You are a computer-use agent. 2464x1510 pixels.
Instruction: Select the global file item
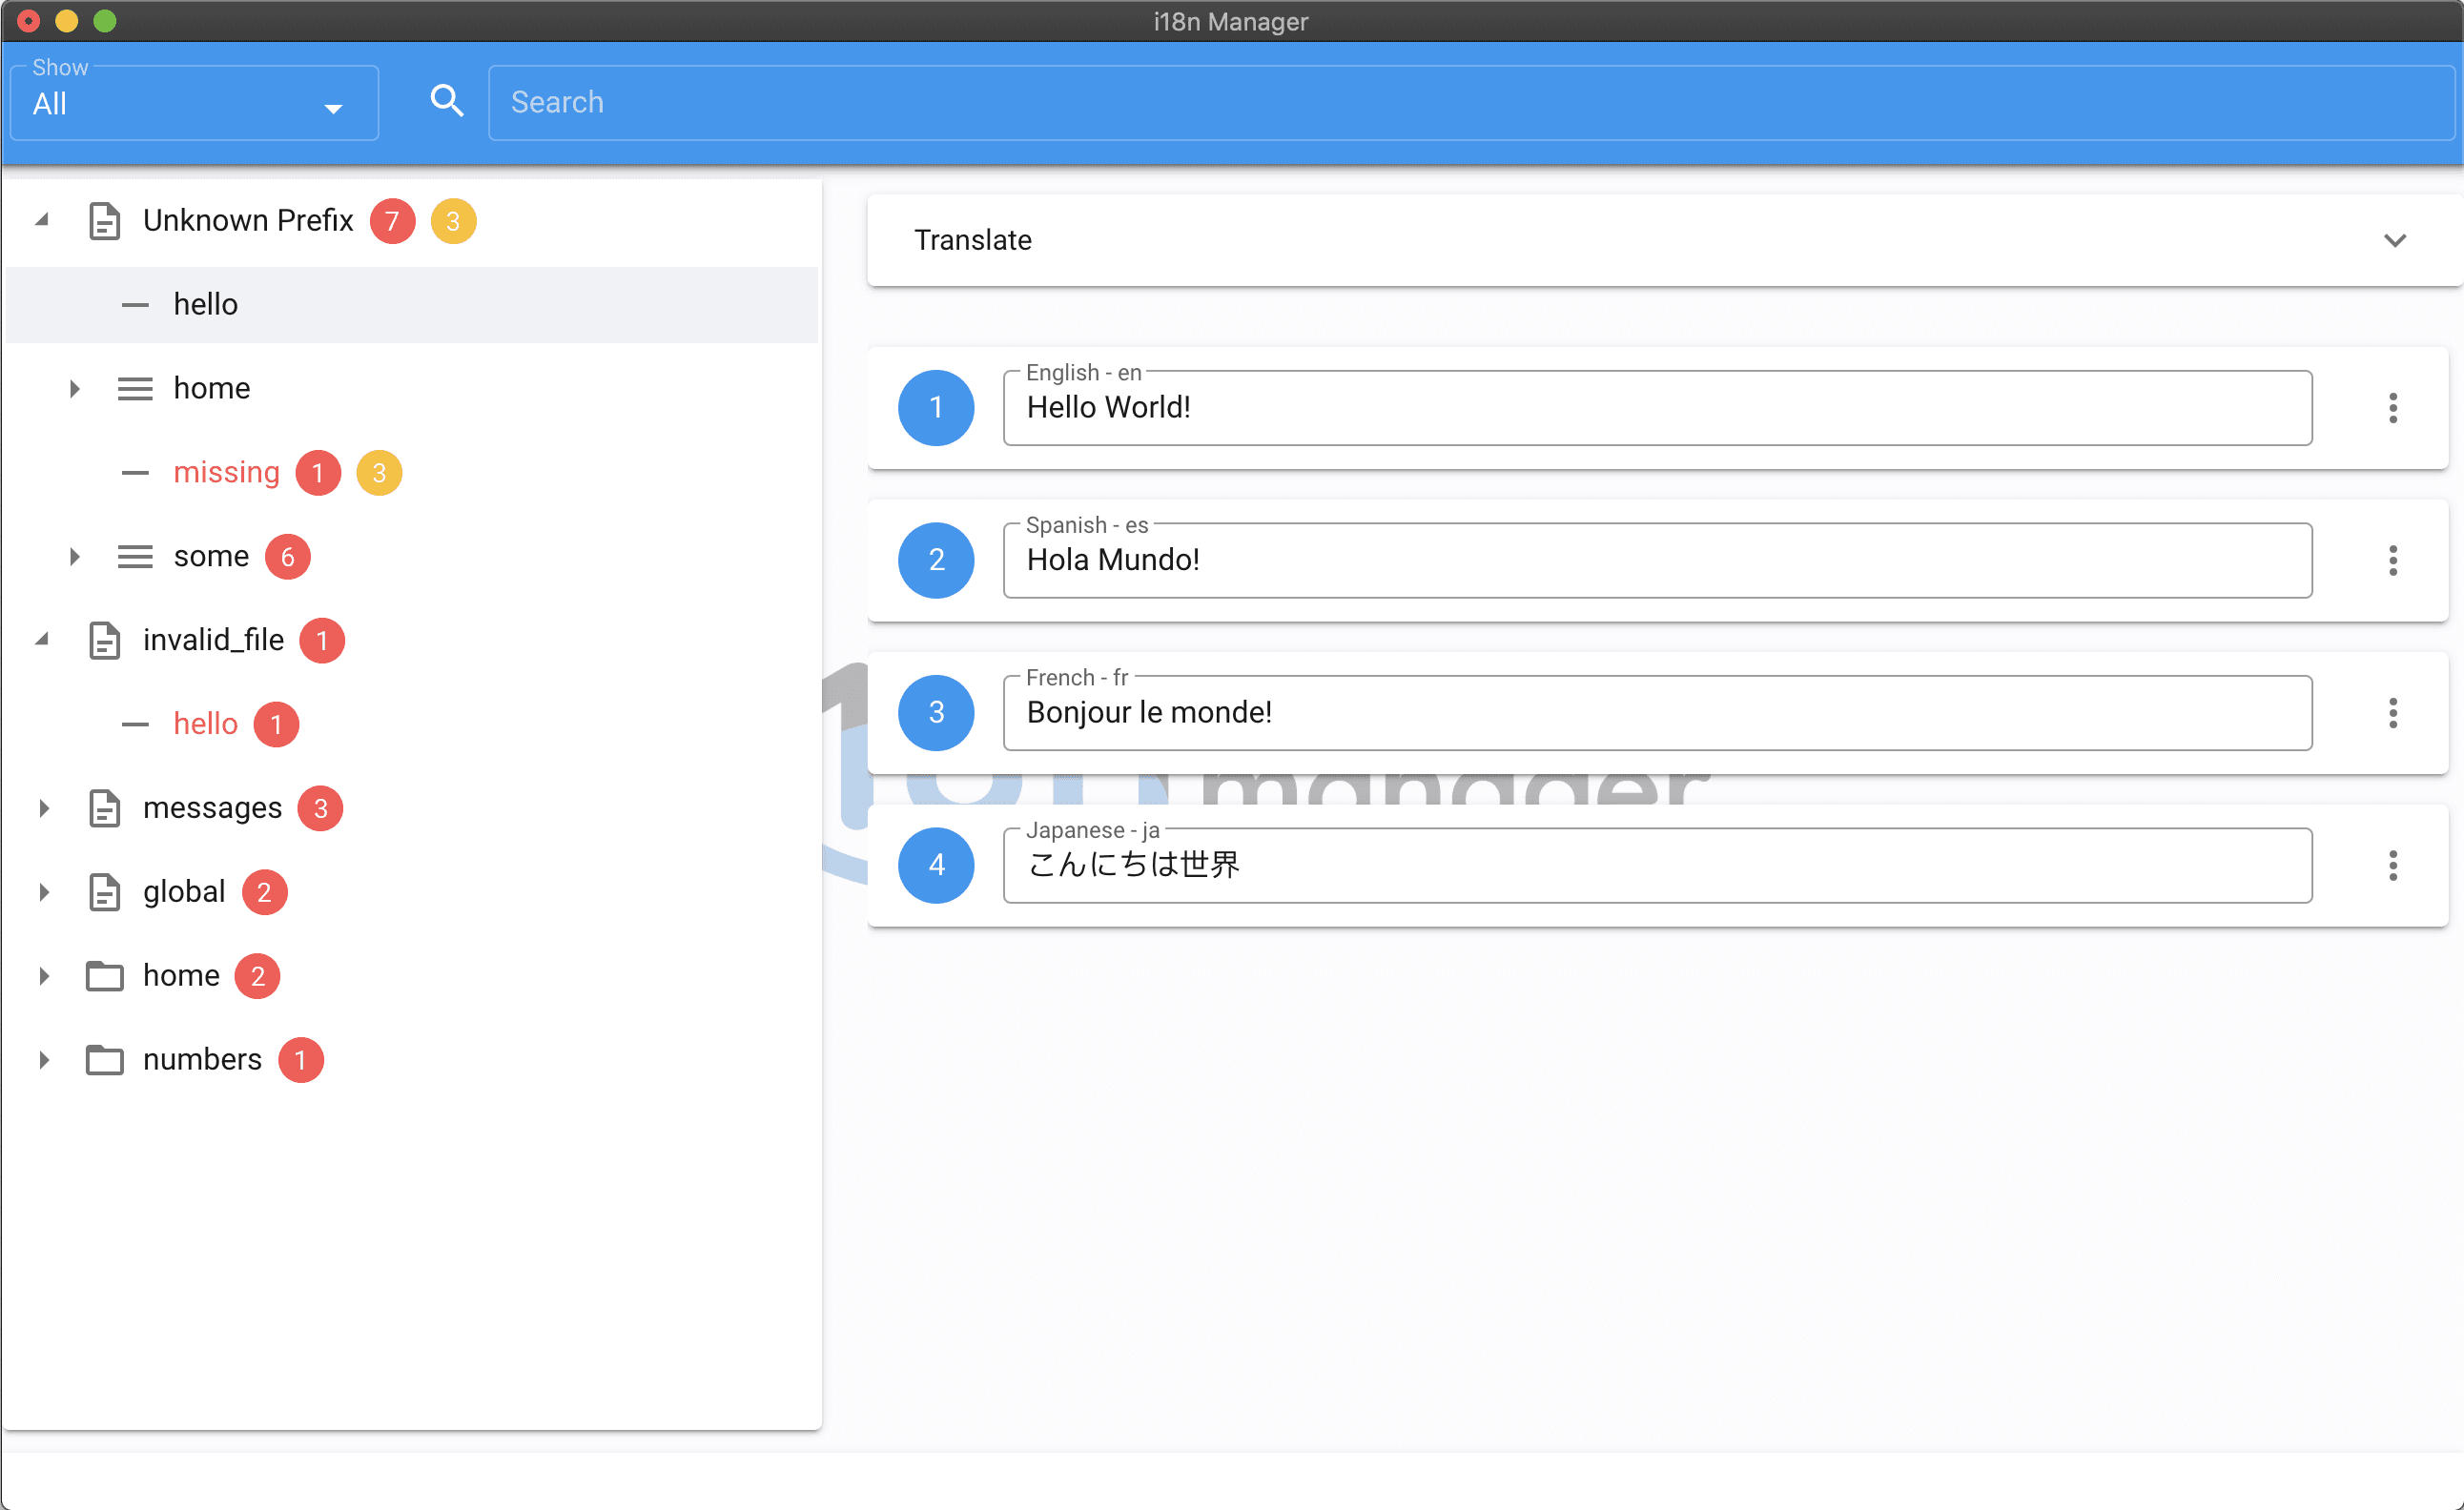[184, 892]
